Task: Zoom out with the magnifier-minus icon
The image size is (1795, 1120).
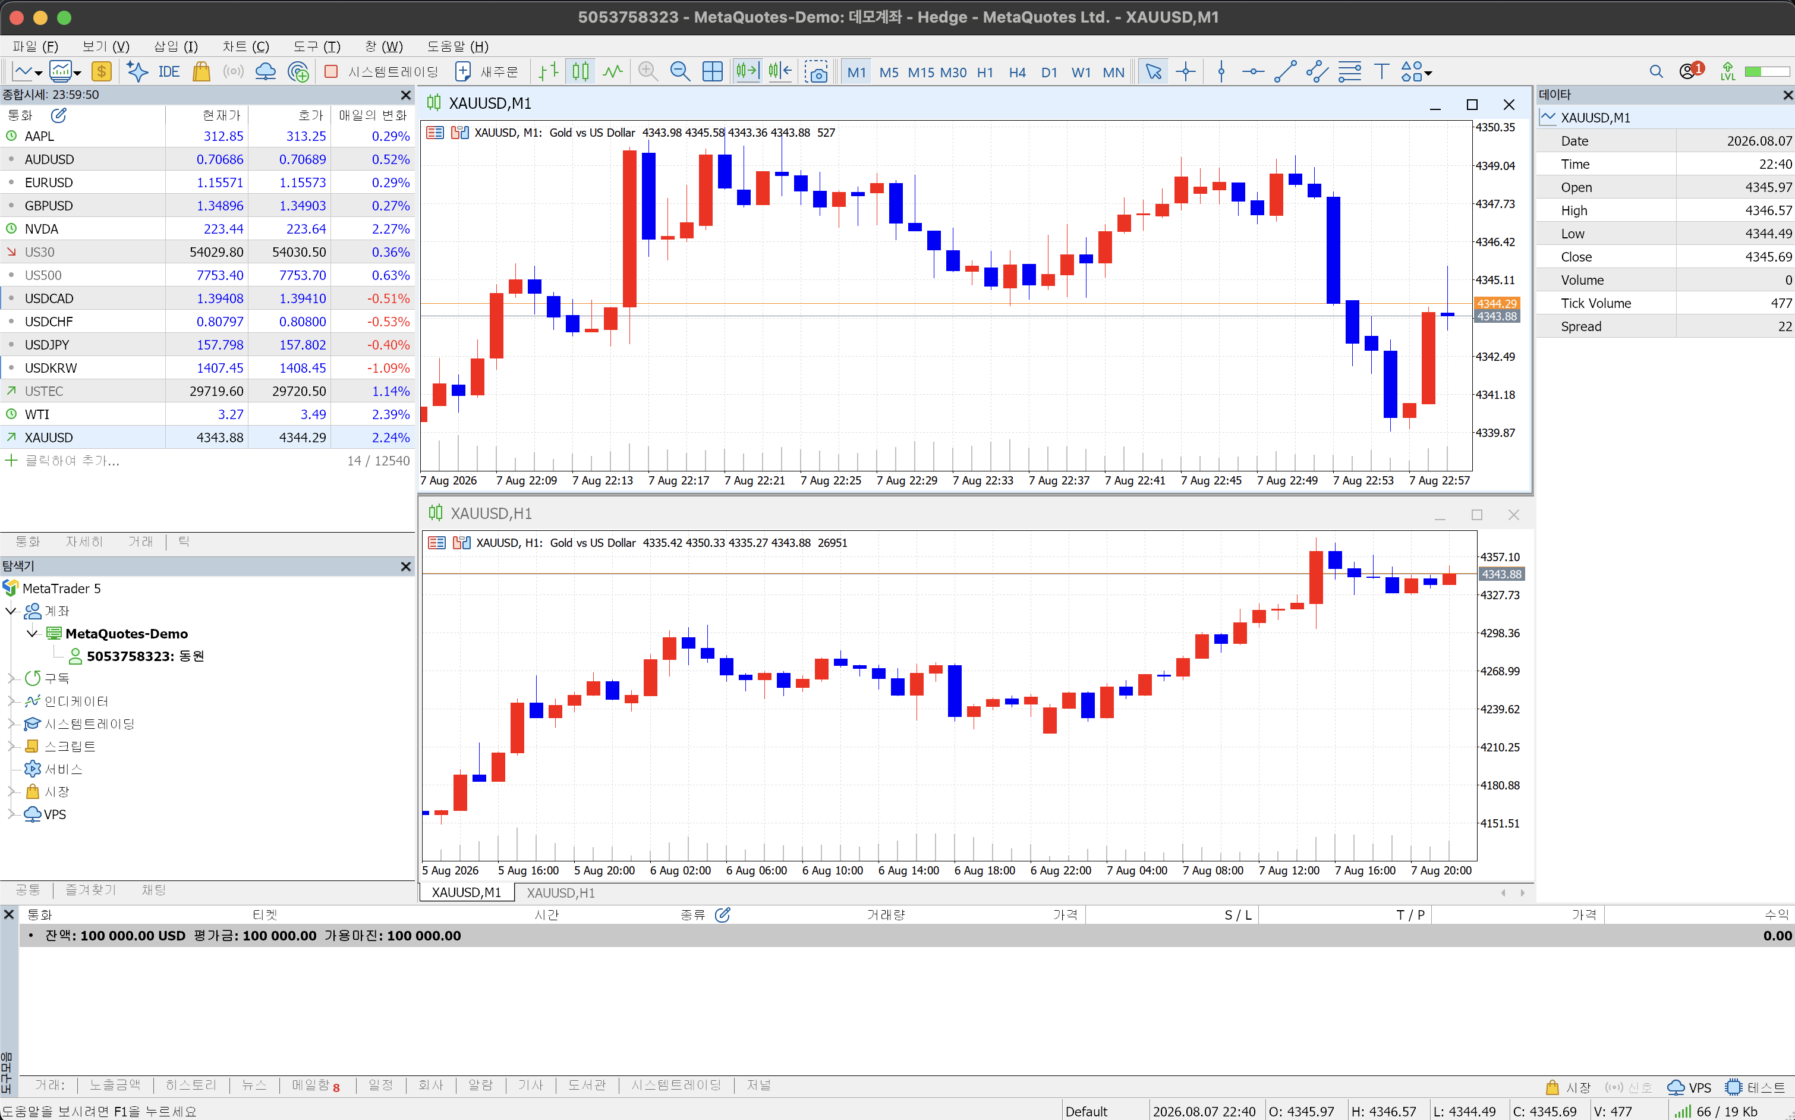Action: (x=680, y=72)
